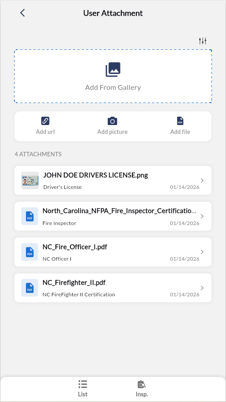This screenshot has width=226, height=402.
Task: Click the date on the NC Officer I row
Action: click(x=185, y=259)
